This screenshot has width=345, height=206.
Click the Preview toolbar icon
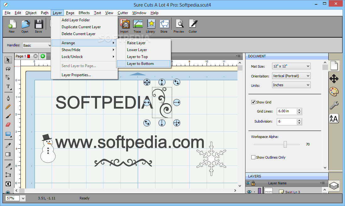(179, 26)
